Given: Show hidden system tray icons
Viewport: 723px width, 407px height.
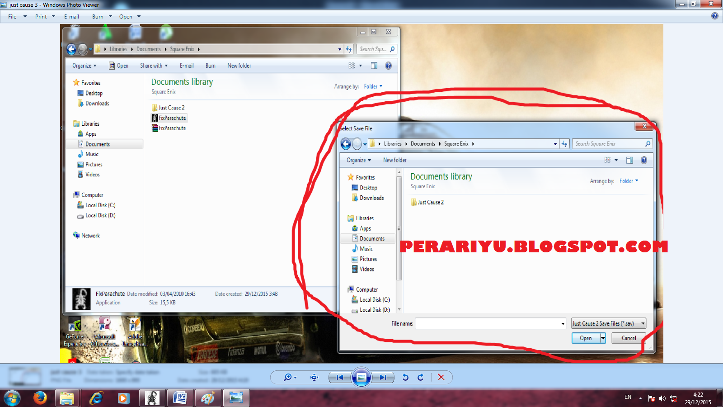Looking at the screenshot, I should point(640,398).
